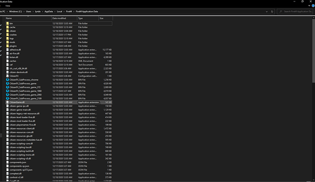The image size is (315, 182).
Task: Select the citizen-resources-core.dll file name
Action: coord(21,132)
